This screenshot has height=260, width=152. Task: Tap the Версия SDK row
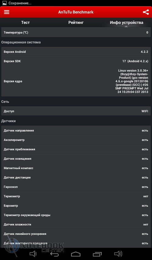(76, 61)
